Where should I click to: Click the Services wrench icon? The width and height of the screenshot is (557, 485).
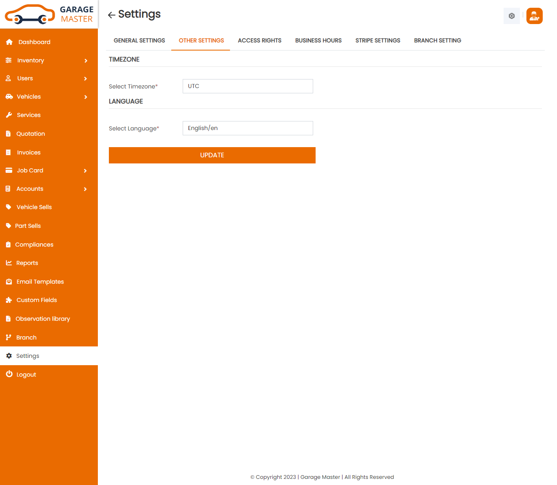click(9, 115)
